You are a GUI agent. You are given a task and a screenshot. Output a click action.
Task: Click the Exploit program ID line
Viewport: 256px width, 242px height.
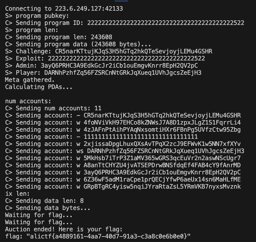pyautogui.click(x=105, y=58)
